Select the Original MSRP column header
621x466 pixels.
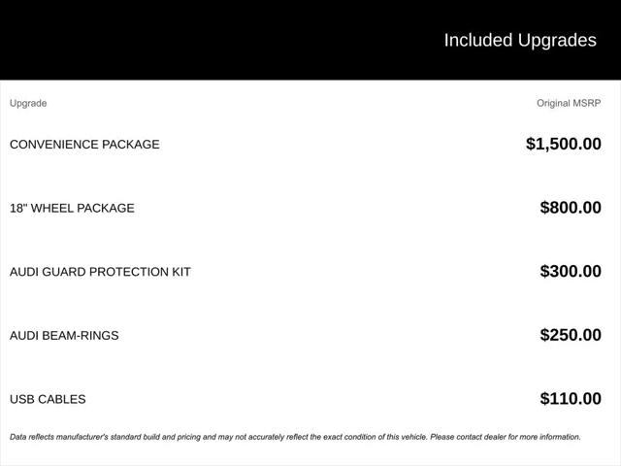[569, 103]
